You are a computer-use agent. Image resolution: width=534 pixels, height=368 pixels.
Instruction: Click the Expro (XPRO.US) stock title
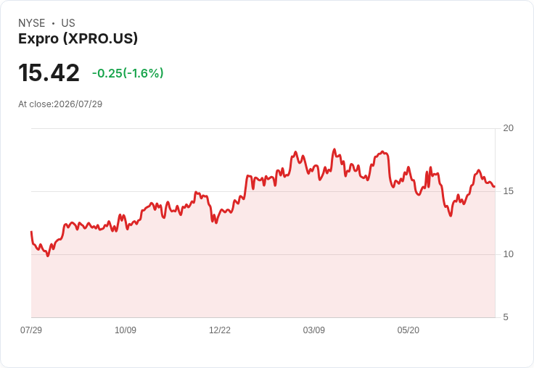coord(78,38)
